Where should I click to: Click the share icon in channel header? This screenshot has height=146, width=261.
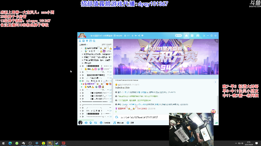click(139, 36)
